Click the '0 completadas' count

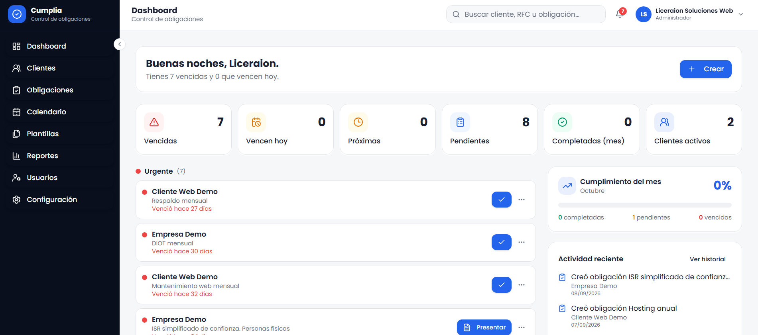click(581, 217)
